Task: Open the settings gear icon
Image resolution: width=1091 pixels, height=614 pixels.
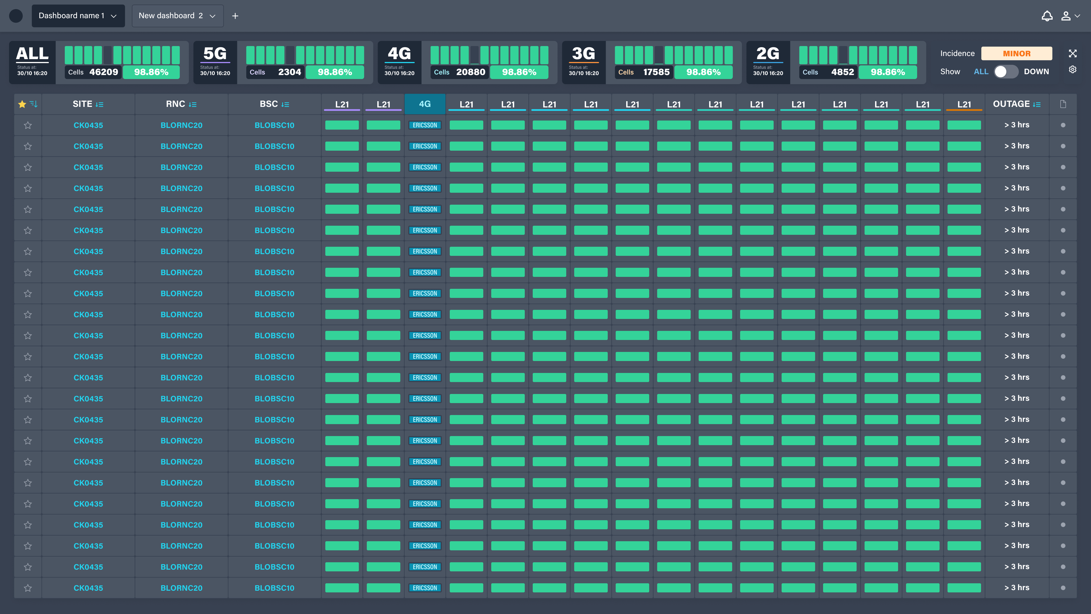Action: (1073, 69)
